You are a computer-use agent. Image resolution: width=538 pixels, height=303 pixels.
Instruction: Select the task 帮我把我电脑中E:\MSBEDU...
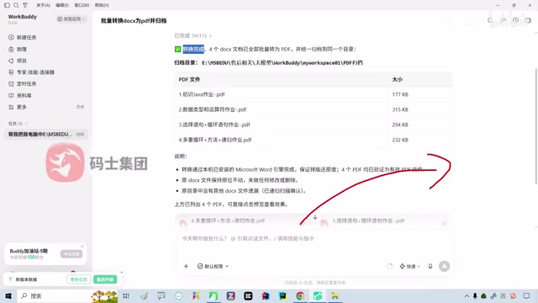tap(46, 135)
